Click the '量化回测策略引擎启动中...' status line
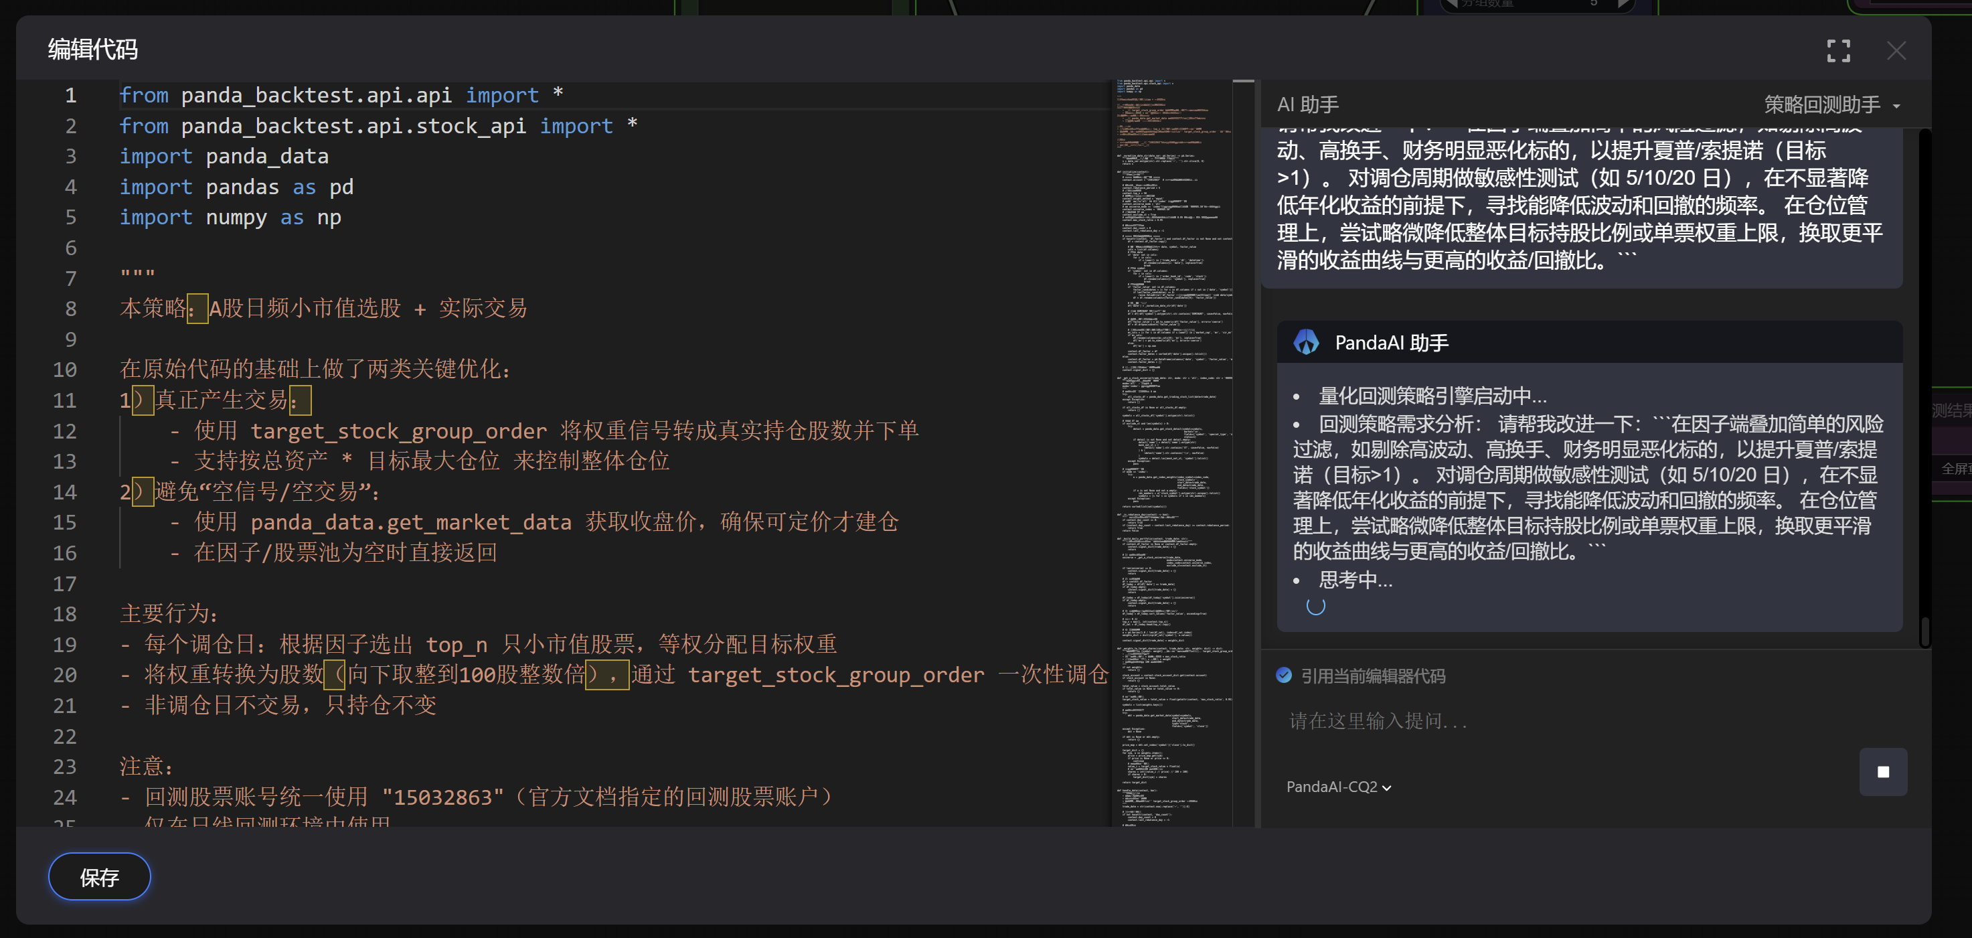 (x=1432, y=396)
